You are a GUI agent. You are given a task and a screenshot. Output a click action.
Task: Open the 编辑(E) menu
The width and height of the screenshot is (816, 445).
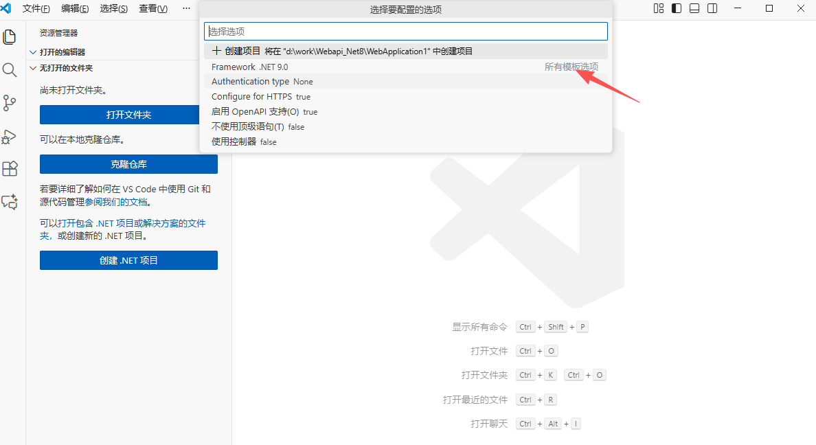click(75, 9)
